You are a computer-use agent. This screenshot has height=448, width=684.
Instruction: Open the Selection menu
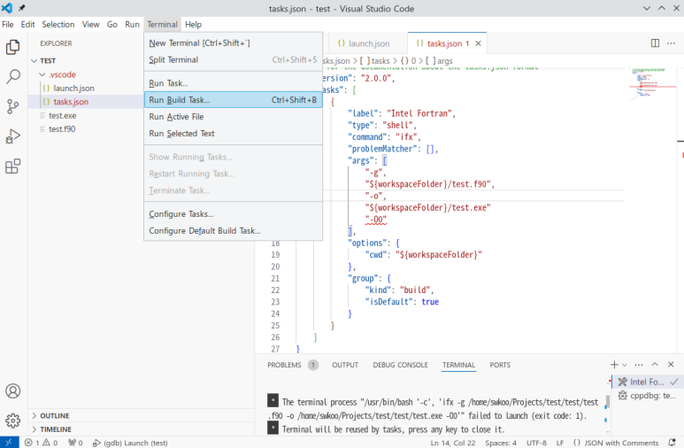[x=58, y=25]
